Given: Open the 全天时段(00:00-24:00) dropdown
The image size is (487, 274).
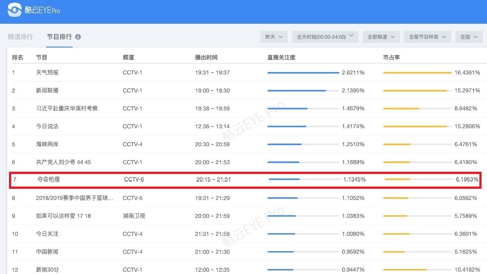Looking at the screenshot, I should tap(325, 37).
